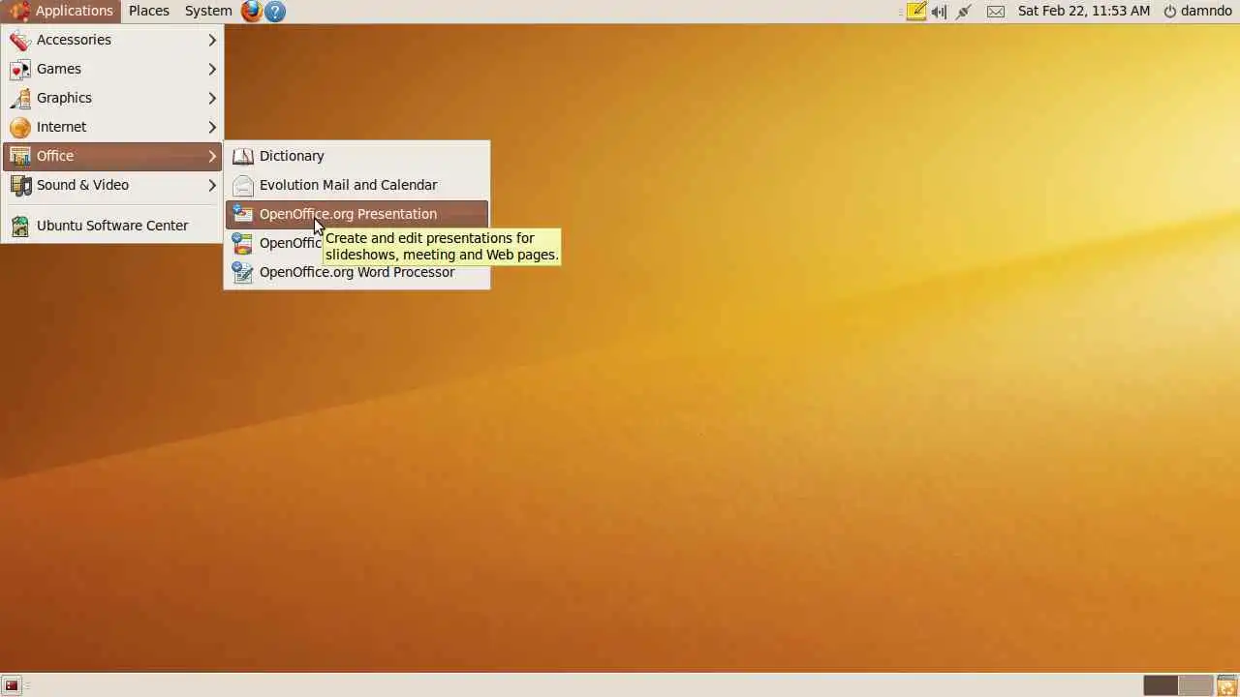This screenshot has height=697, width=1240.
Task: Expand the Accessories submenu arrow
Action: (x=212, y=40)
